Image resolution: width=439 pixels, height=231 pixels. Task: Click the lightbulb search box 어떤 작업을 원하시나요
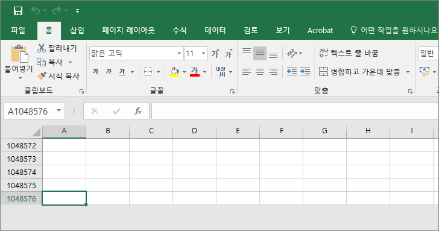394,30
